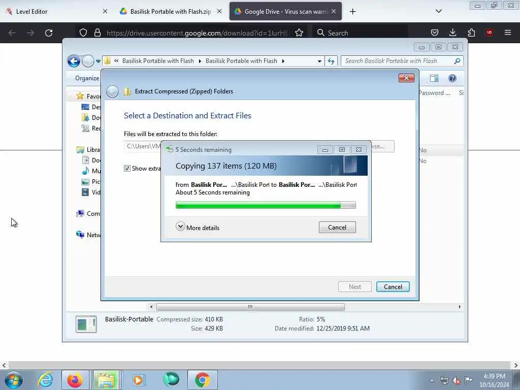This screenshot has height=390, width=520.
Task: Open Windows Media Player from taskbar
Action: point(138,380)
